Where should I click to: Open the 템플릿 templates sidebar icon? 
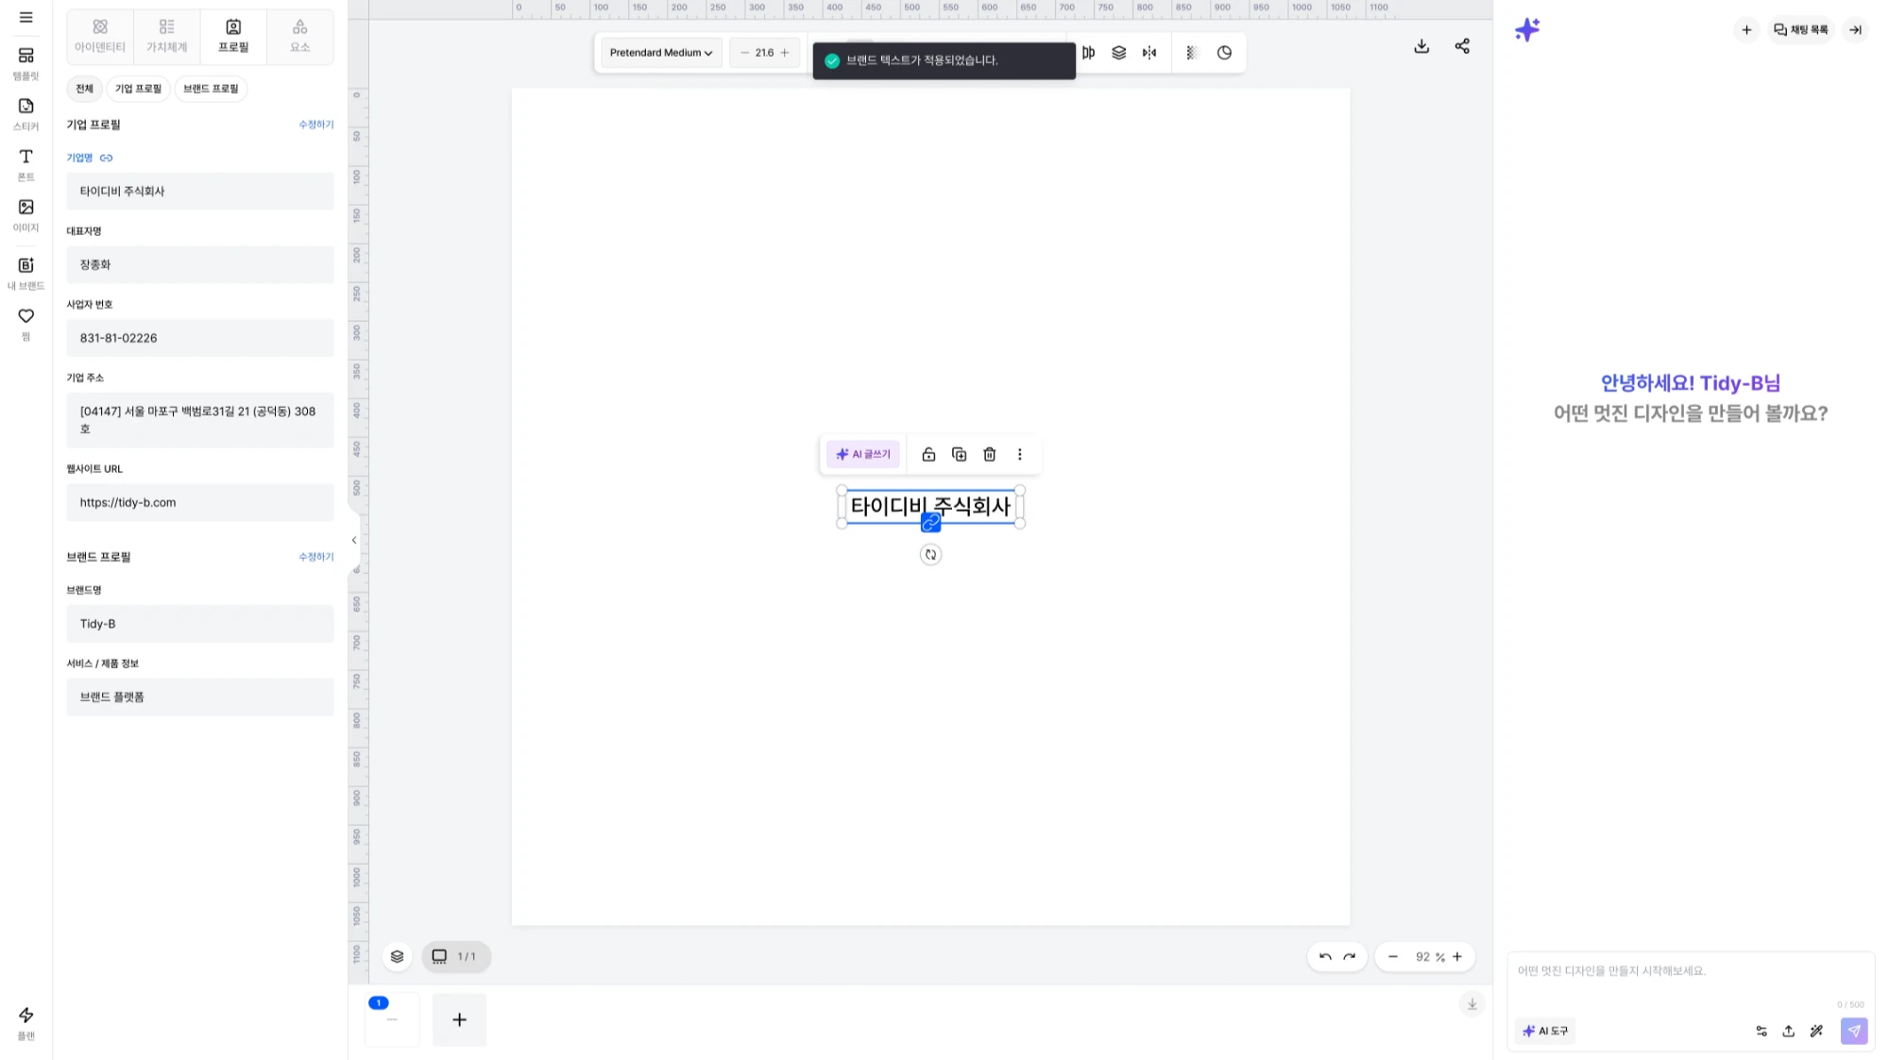pos(26,63)
